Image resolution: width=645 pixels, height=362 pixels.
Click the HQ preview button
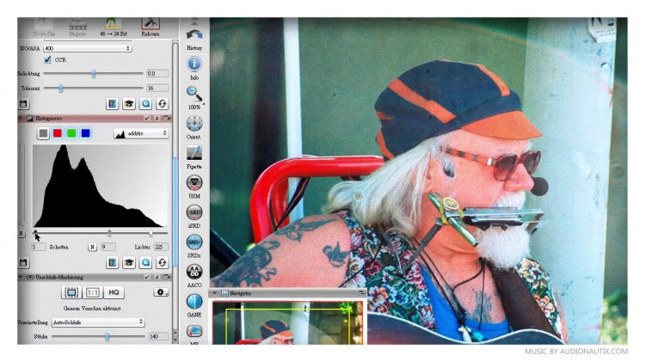114,292
